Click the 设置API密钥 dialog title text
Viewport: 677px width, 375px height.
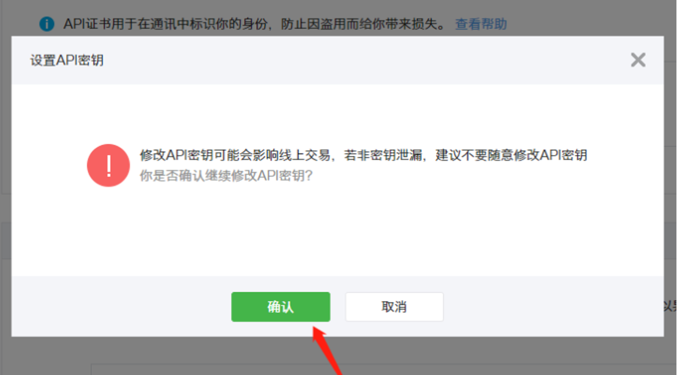(67, 61)
